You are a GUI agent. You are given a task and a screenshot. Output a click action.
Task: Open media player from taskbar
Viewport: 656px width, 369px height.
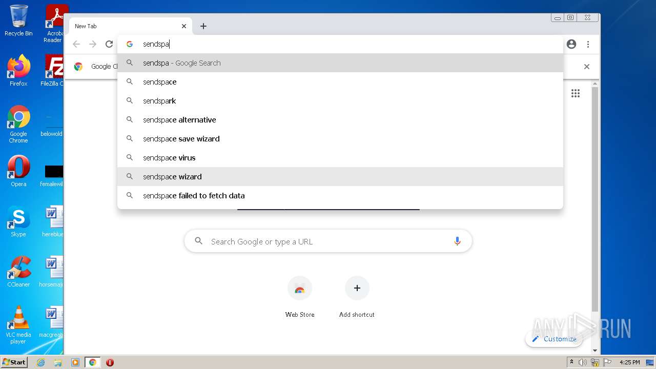pos(75,362)
